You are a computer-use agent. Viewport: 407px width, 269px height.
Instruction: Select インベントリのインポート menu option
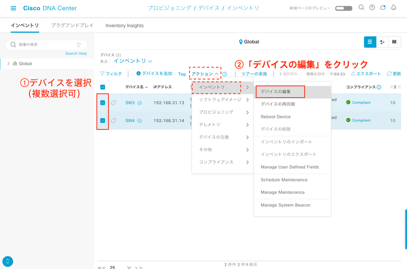point(292,142)
